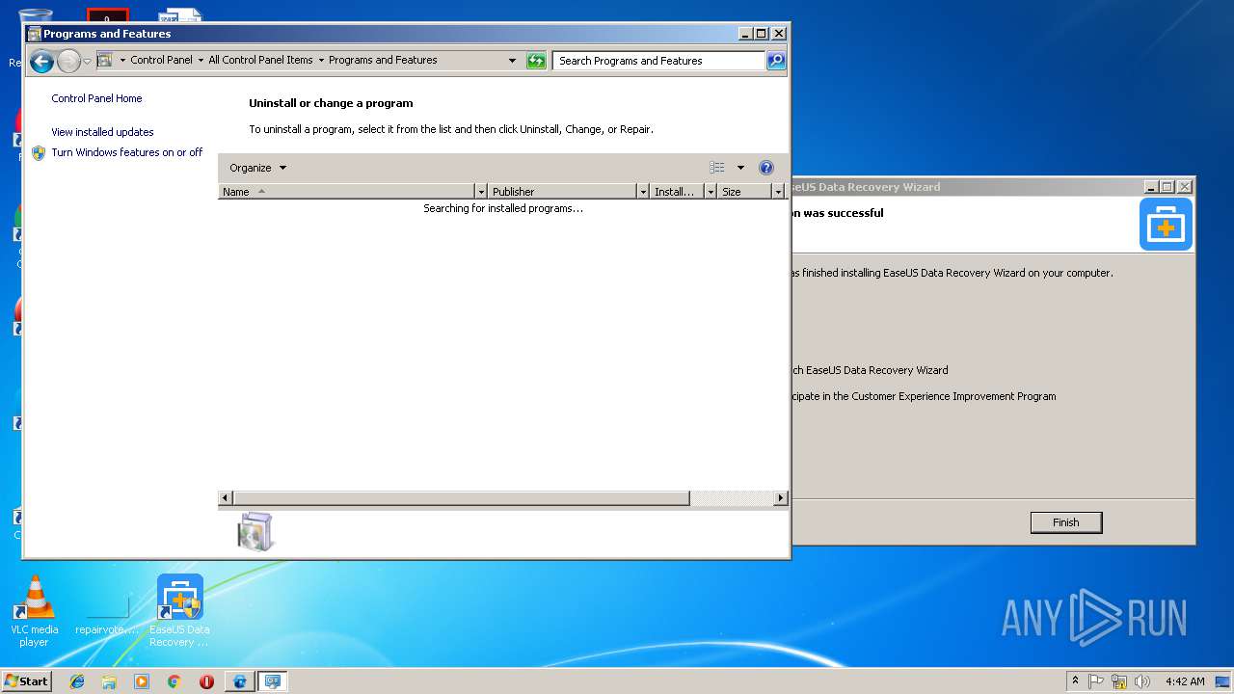
Task: Click the search magnifier icon
Action: click(x=776, y=61)
